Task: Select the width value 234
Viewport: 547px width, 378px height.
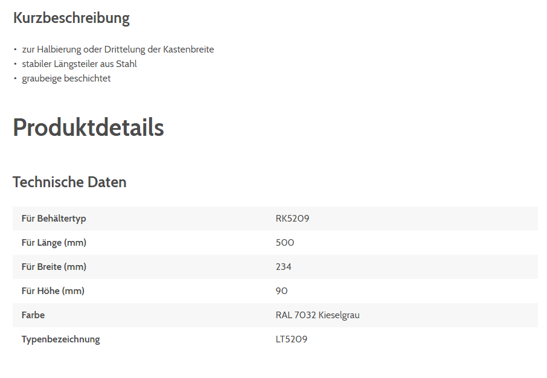Action: 284,267
